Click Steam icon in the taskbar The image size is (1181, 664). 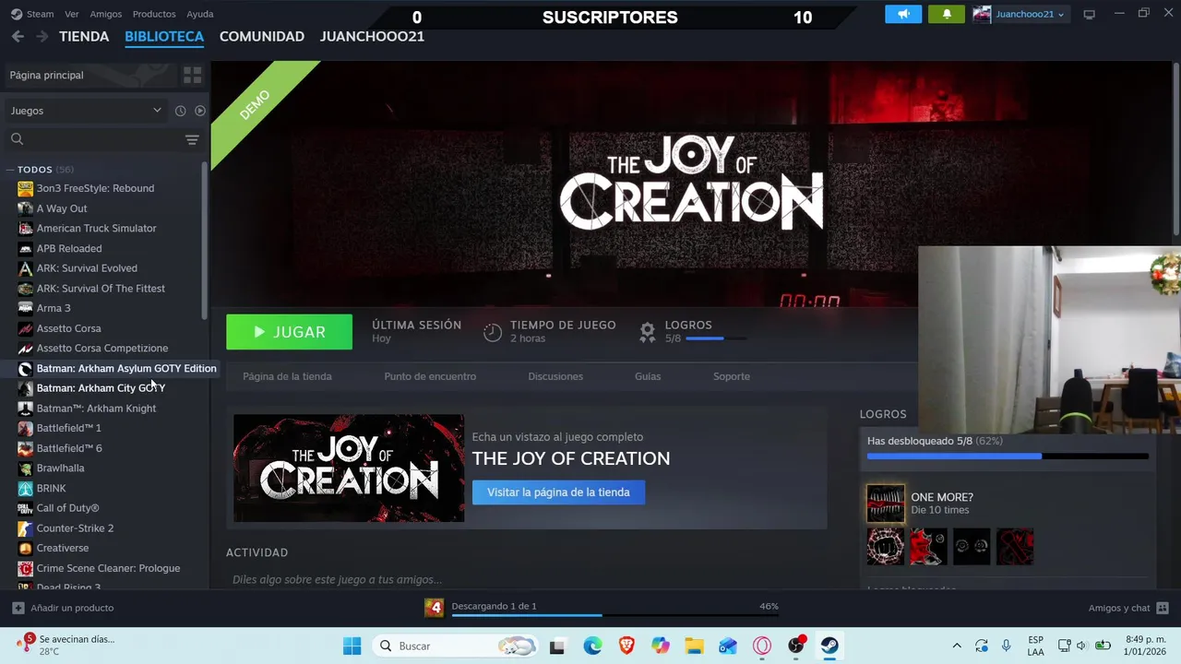coord(829,646)
